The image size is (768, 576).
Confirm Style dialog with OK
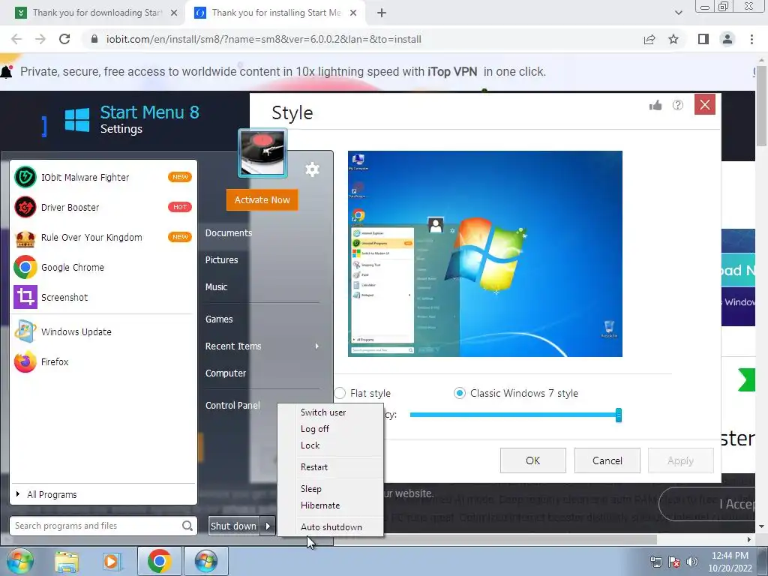click(533, 460)
